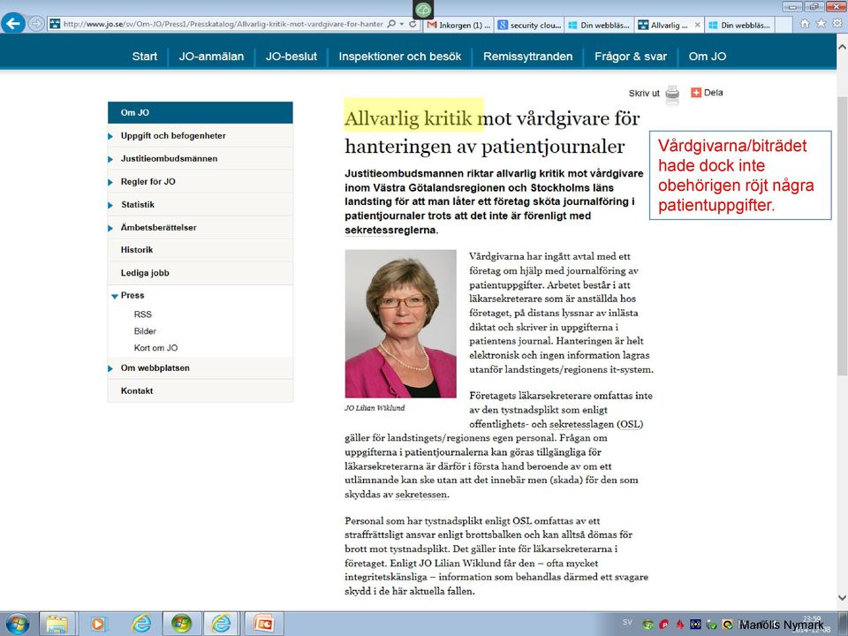Image resolution: width=848 pixels, height=636 pixels.
Task: Switch to the security clou... tab
Action: point(530,25)
